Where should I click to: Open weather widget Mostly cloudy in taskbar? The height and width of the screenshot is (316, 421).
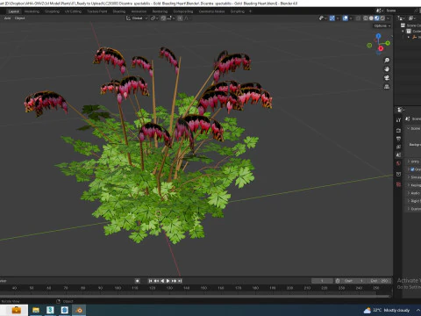[x=386, y=310]
